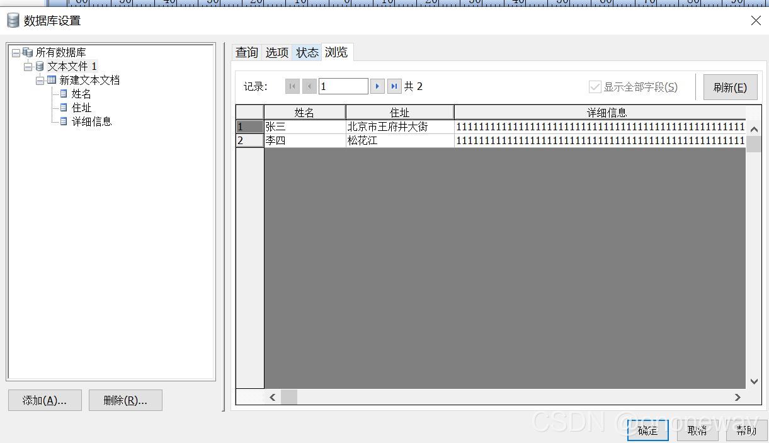Select 所有数据库 tree item
The image size is (769, 443).
[60, 52]
